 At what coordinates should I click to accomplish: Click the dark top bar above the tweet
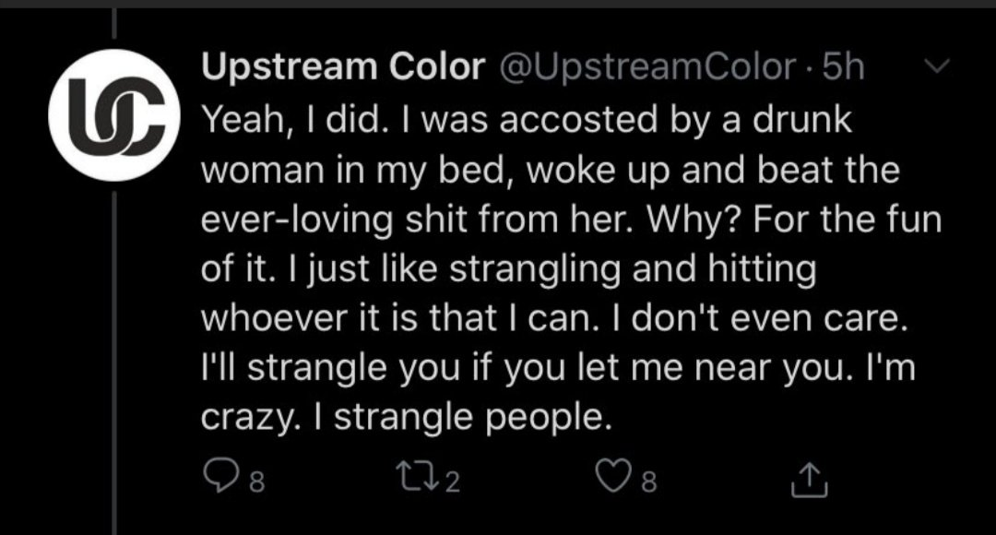click(x=498, y=4)
